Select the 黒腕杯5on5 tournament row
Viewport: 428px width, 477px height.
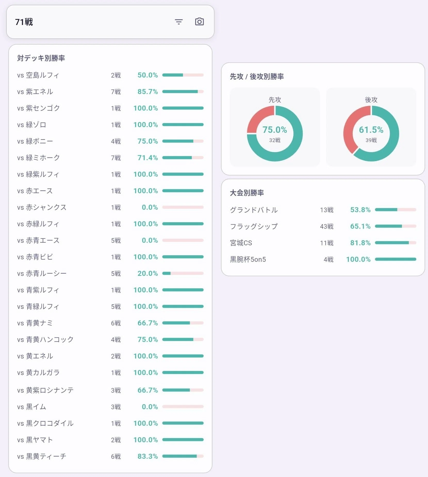click(323, 259)
